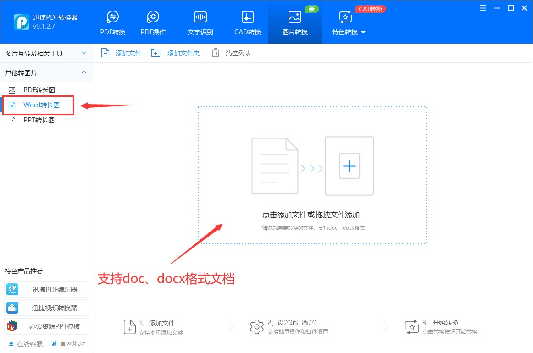The image size is (533, 353).
Task: Maximize the converter window
Action: click(511, 8)
